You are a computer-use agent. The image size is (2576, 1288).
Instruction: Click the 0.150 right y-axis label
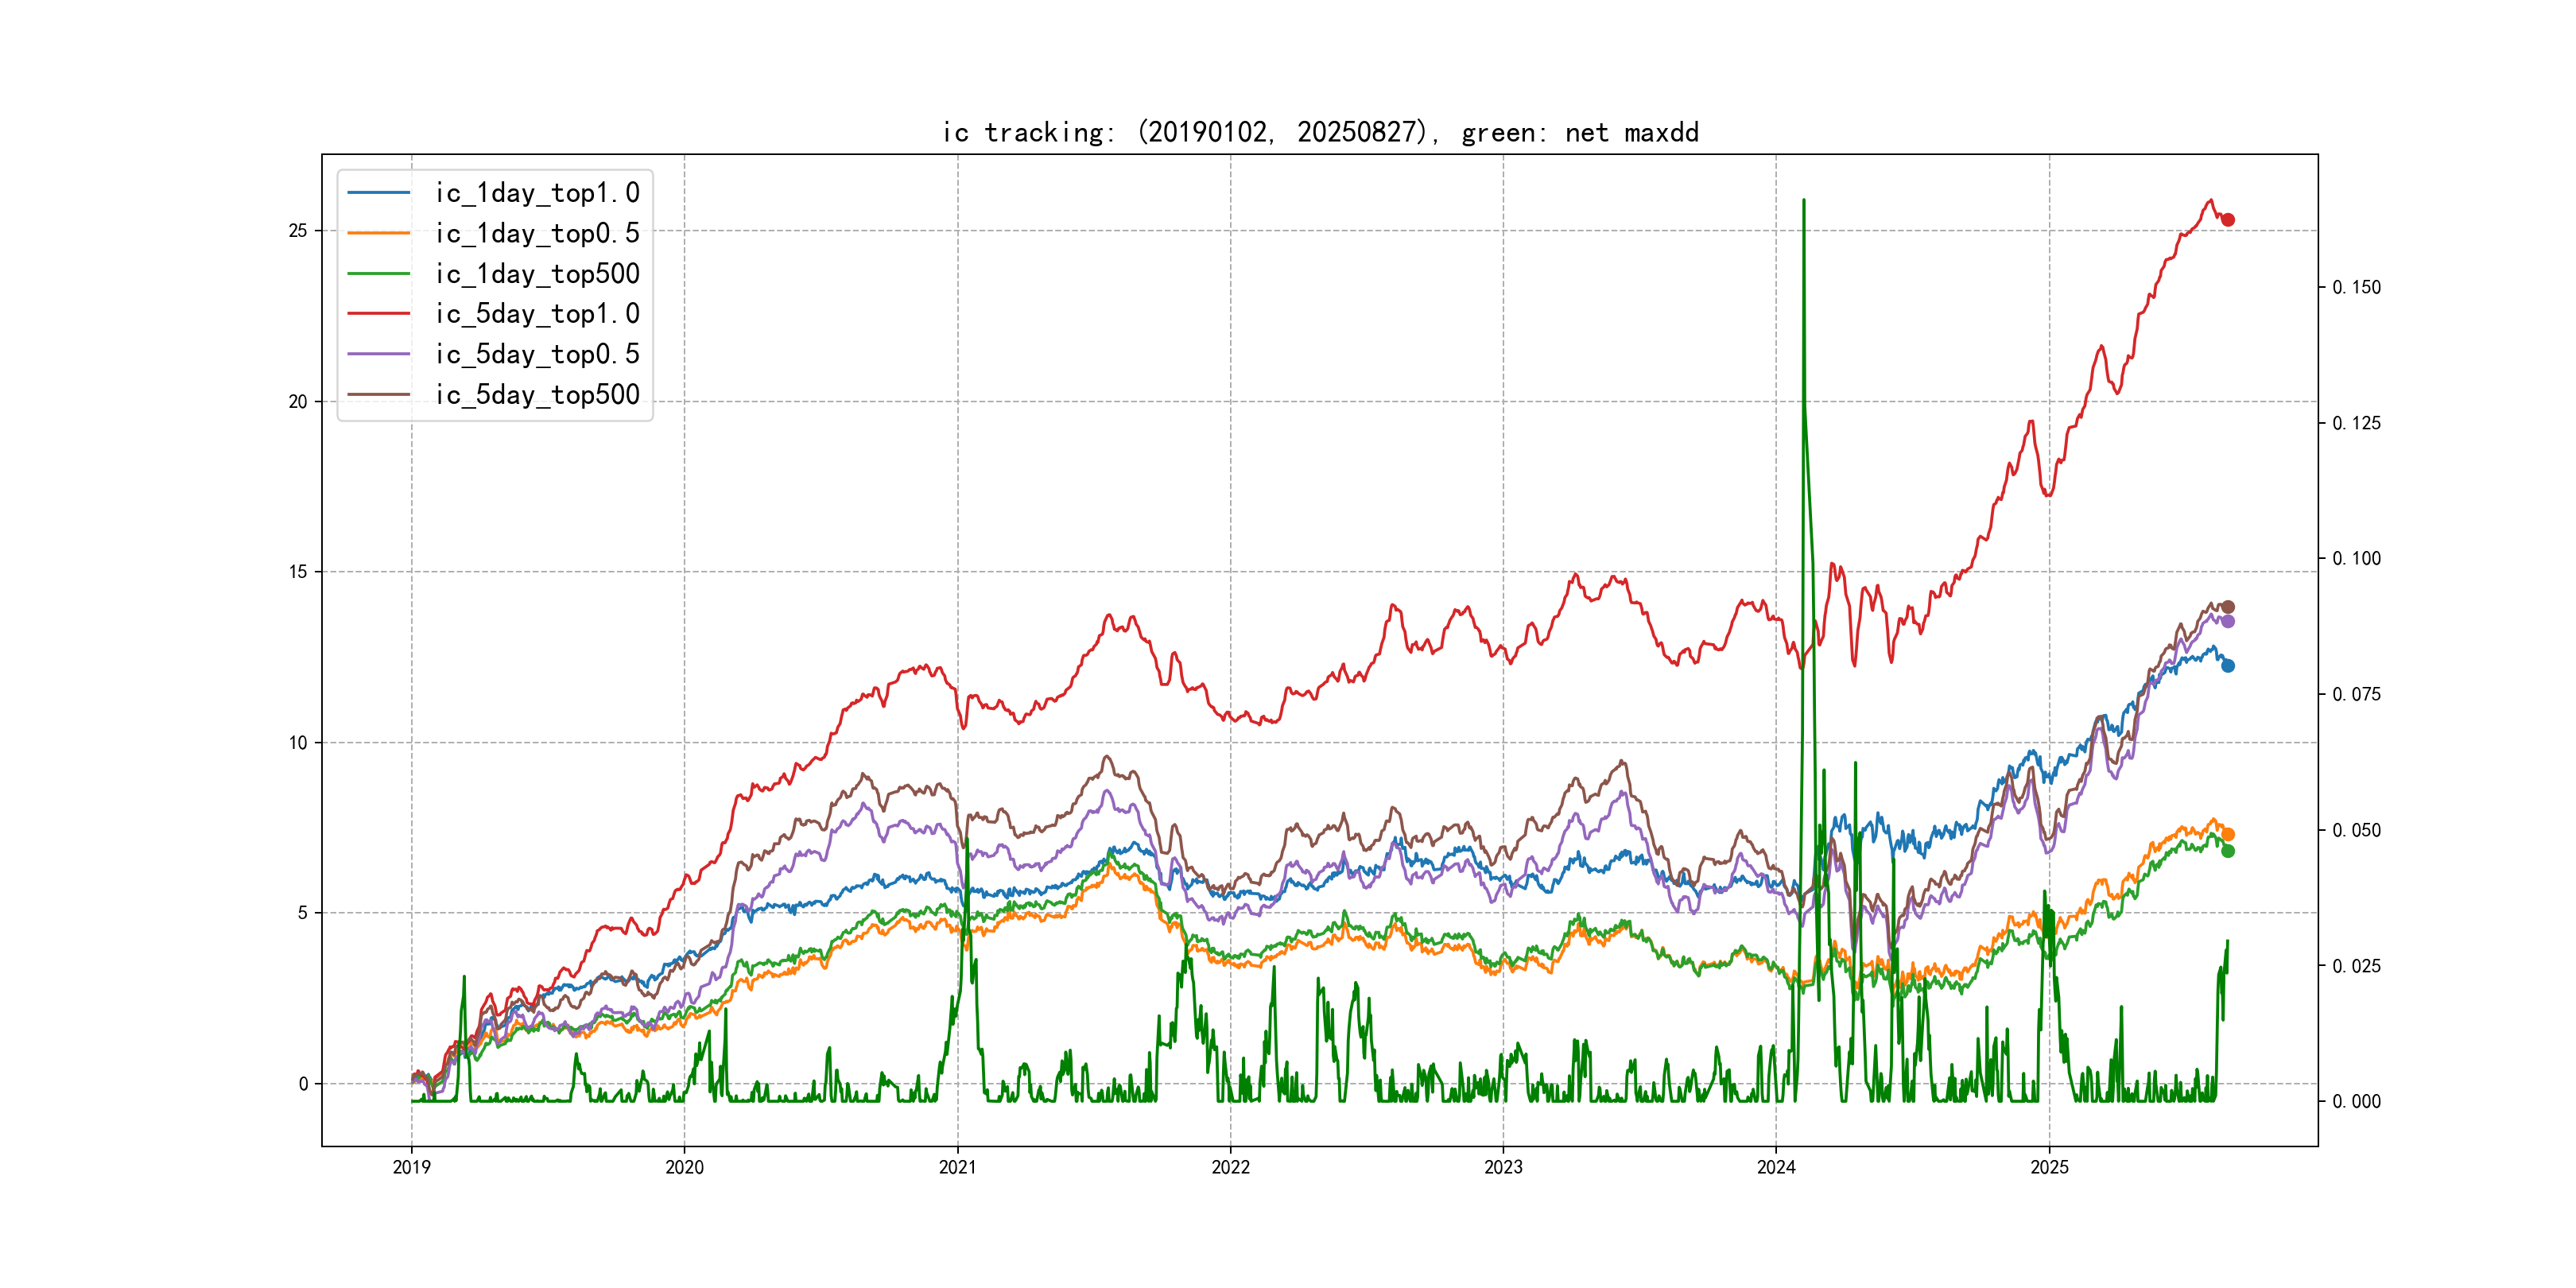pos(2356,288)
